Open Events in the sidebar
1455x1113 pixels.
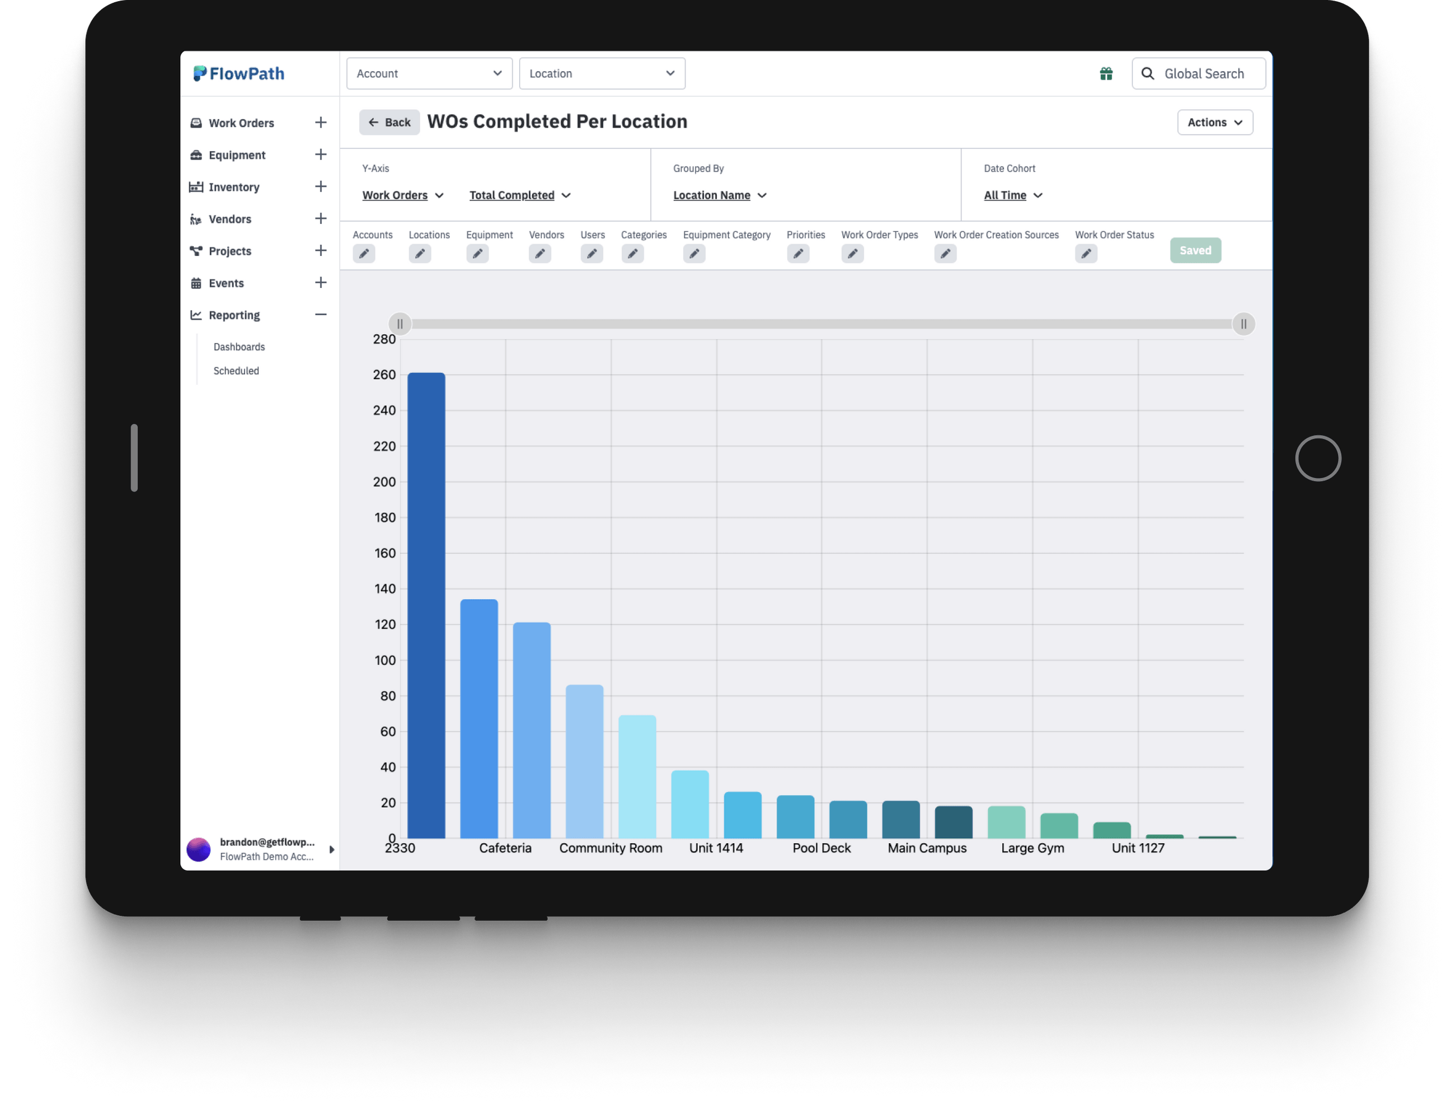226,283
